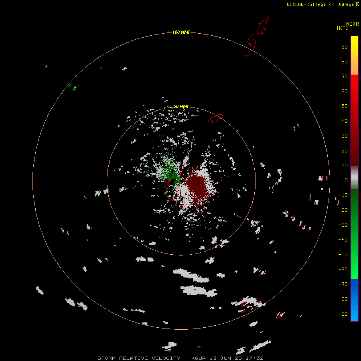Click the 90 value on the velocity scale
The width and height of the screenshot is (361, 361).
[345, 47]
